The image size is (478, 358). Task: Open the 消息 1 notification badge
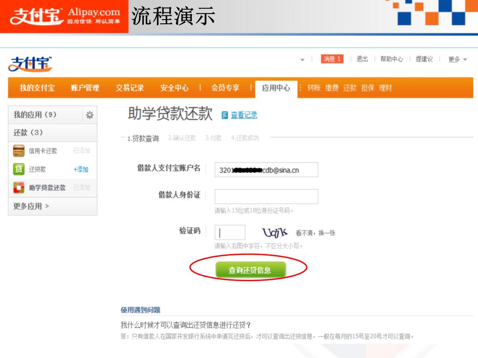coord(332,59)
